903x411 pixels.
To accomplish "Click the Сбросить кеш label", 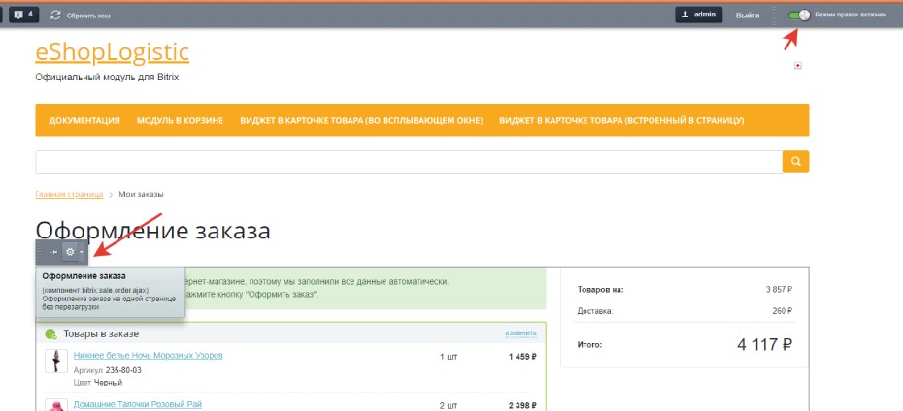I will [x=88, y=16].
